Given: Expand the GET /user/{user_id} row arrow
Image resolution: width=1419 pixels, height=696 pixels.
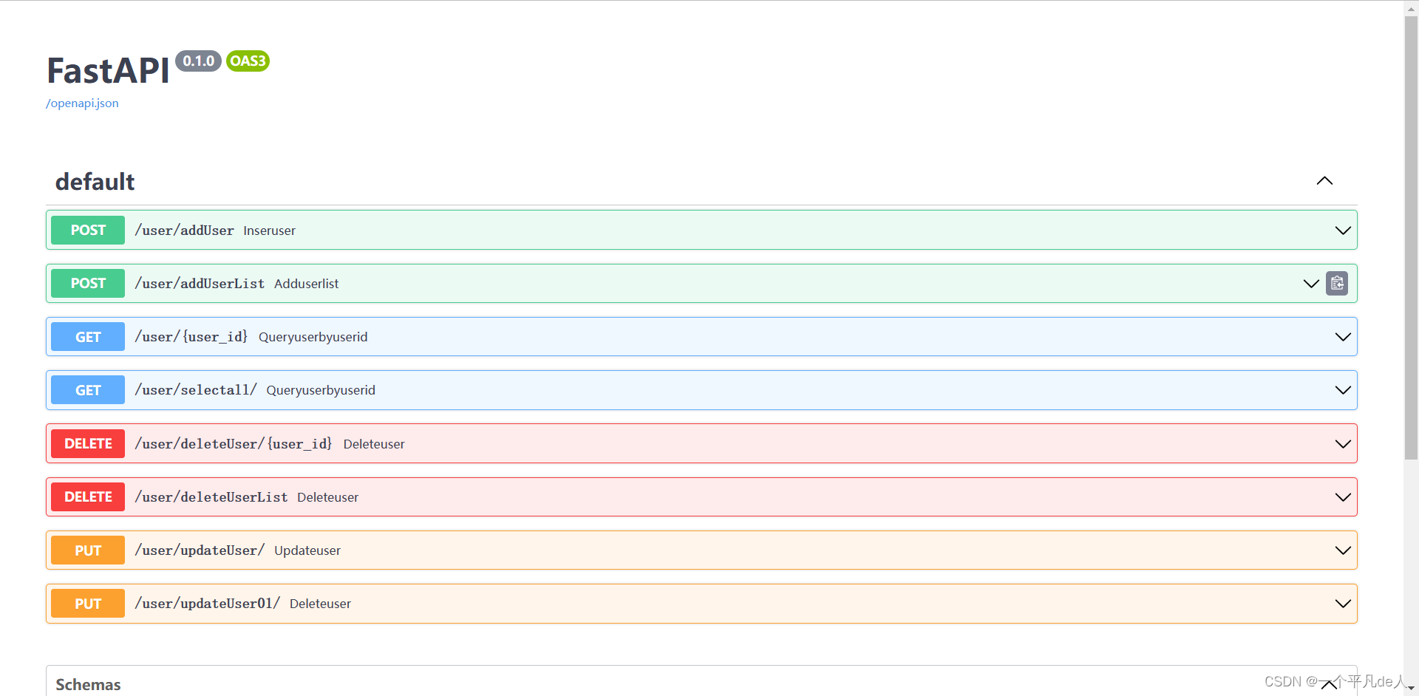Looking at the screenshot, I should (x=1343, y=337).
